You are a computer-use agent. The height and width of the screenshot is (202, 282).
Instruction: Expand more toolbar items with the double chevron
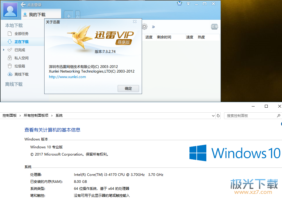pos(153,27)
